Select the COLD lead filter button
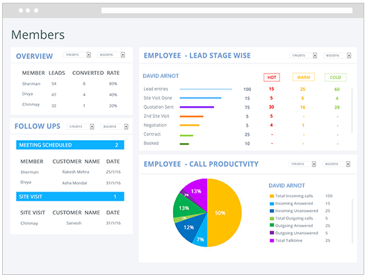The width and height of the screenshot is (367, 277). click(336, 77)
